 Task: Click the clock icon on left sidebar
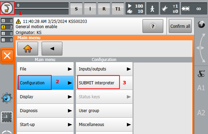tap(7, 117)
